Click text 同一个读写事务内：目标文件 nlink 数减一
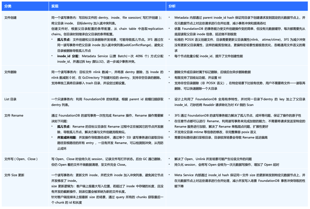This screenshot has width=310, height=209. coord(107,75)
